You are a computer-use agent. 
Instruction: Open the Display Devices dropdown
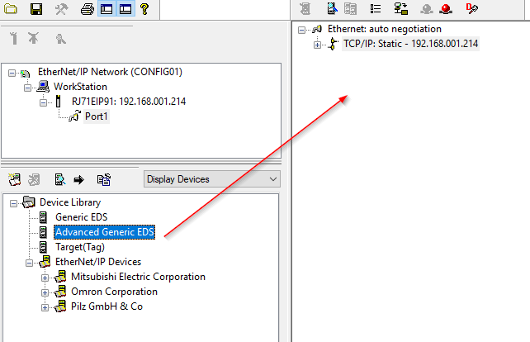pos(212,179)
